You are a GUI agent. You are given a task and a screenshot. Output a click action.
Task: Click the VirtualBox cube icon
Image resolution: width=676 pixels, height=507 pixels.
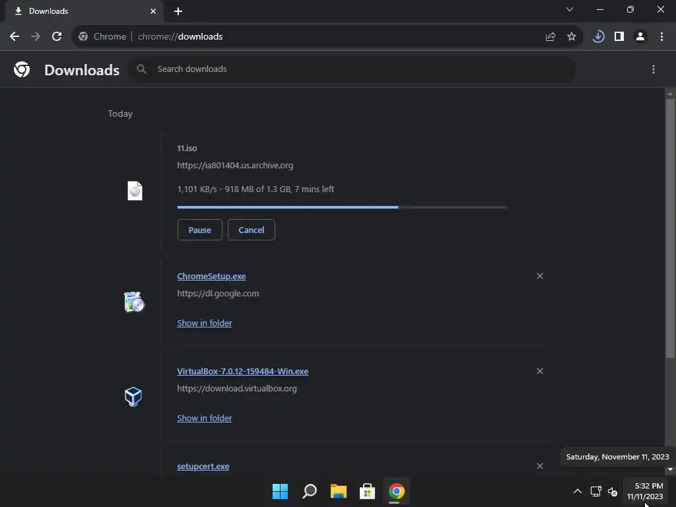[x=133, y=397]
